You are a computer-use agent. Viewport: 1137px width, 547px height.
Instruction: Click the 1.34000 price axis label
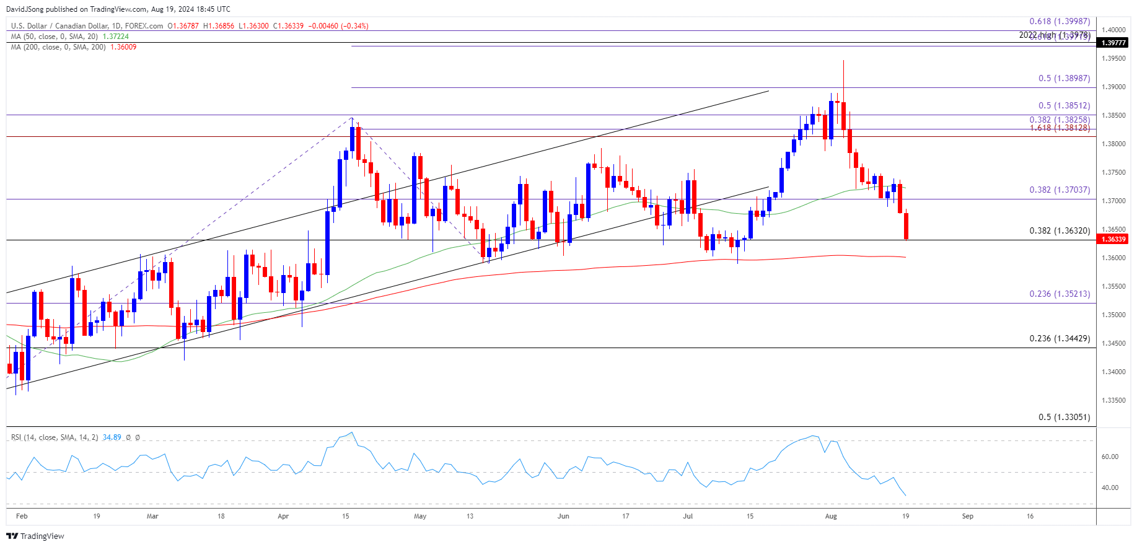pos(1113,372)
